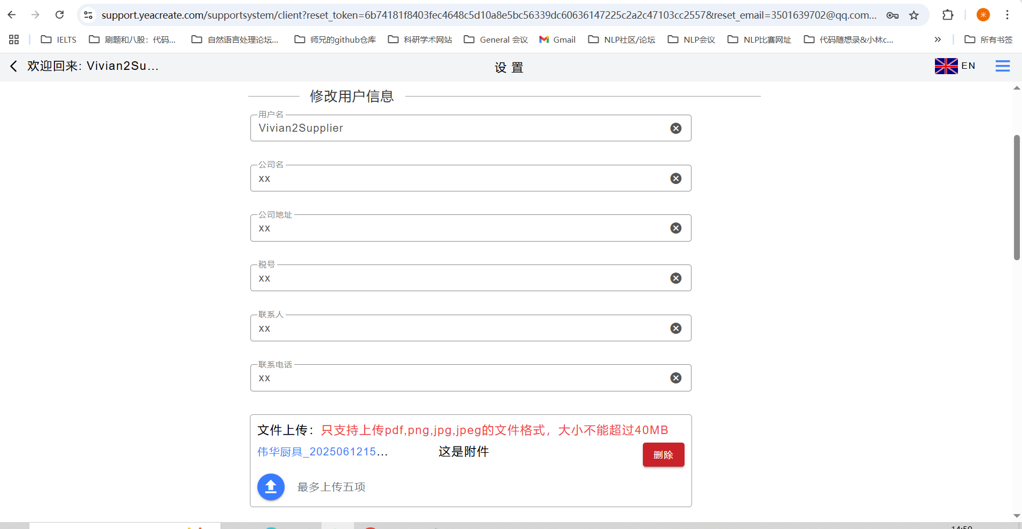Bookmark this page with the star icon
The image size is (1022, 529).
pos(914,15)
